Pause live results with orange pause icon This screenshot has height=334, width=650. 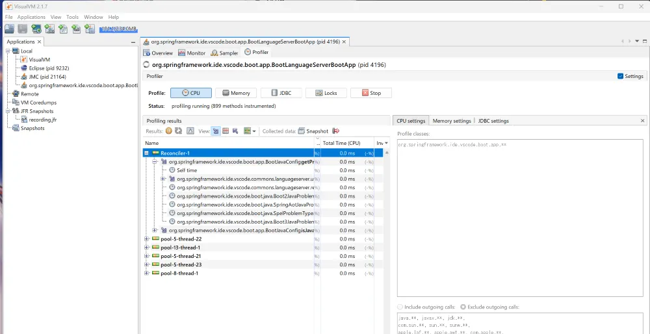click(x=169, y=131)
